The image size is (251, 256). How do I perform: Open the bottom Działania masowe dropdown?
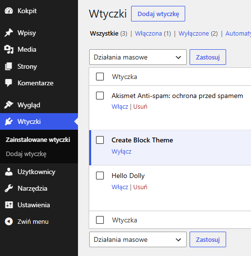point(138,239)
